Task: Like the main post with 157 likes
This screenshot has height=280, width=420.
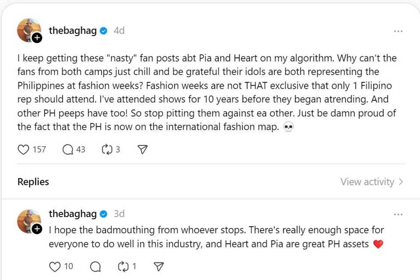Action: 24,150
